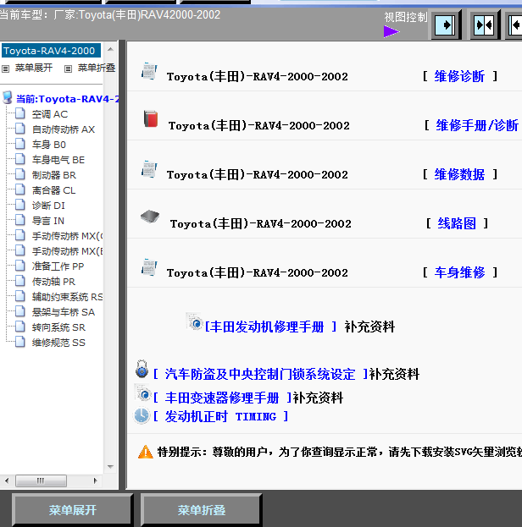Screen dimensions: 522x527
Task: Click the gray box icon beside 线路图
Action: click(150, 217)
